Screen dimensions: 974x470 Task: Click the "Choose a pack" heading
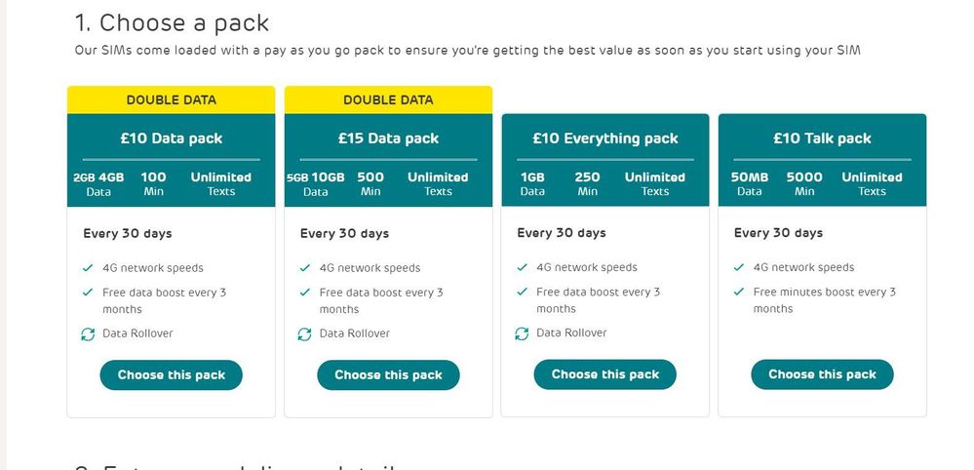pyautogui.click(x=172, y=22)
